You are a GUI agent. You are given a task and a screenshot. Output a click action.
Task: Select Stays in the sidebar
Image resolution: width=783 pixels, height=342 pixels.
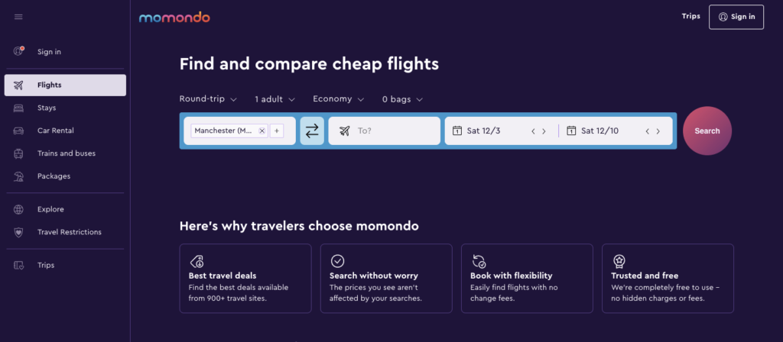pos(47,108)
